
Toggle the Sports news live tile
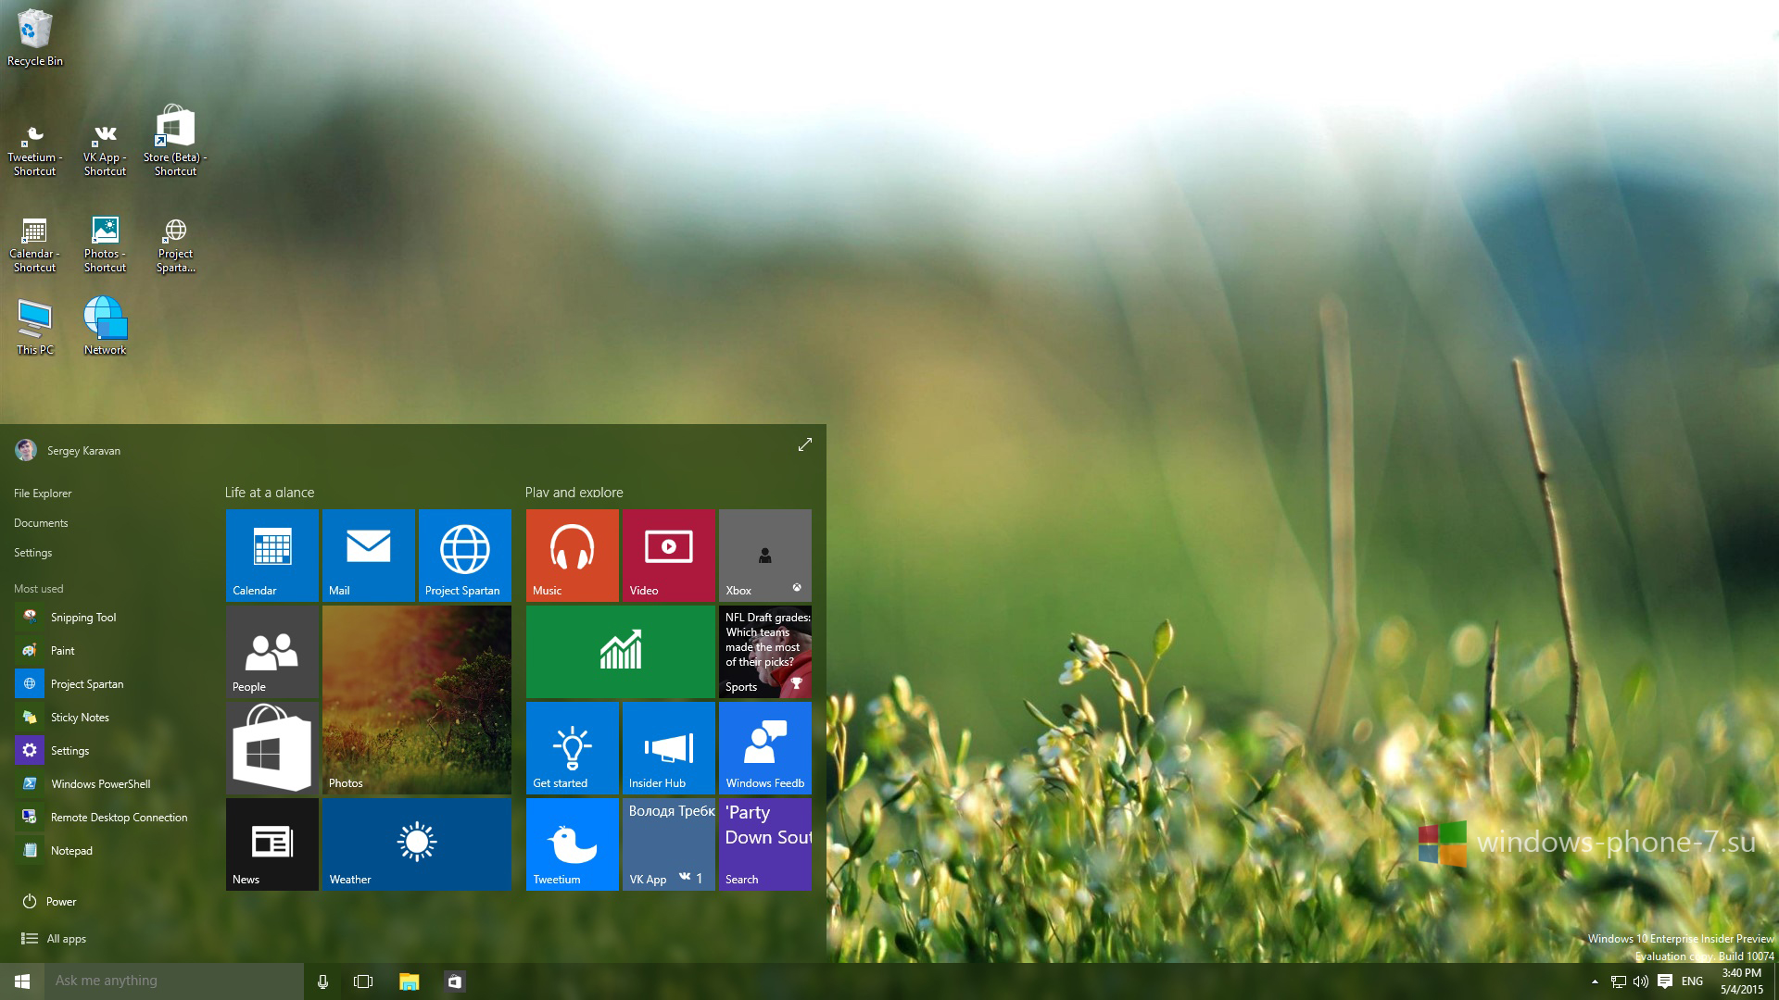(x=763, y=652)
